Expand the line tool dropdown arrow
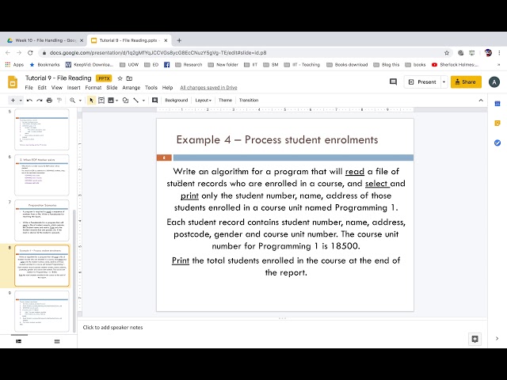This screenshot has width=507, height=380. click(143, 101)
